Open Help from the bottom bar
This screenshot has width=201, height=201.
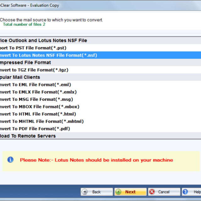[191, 192]
